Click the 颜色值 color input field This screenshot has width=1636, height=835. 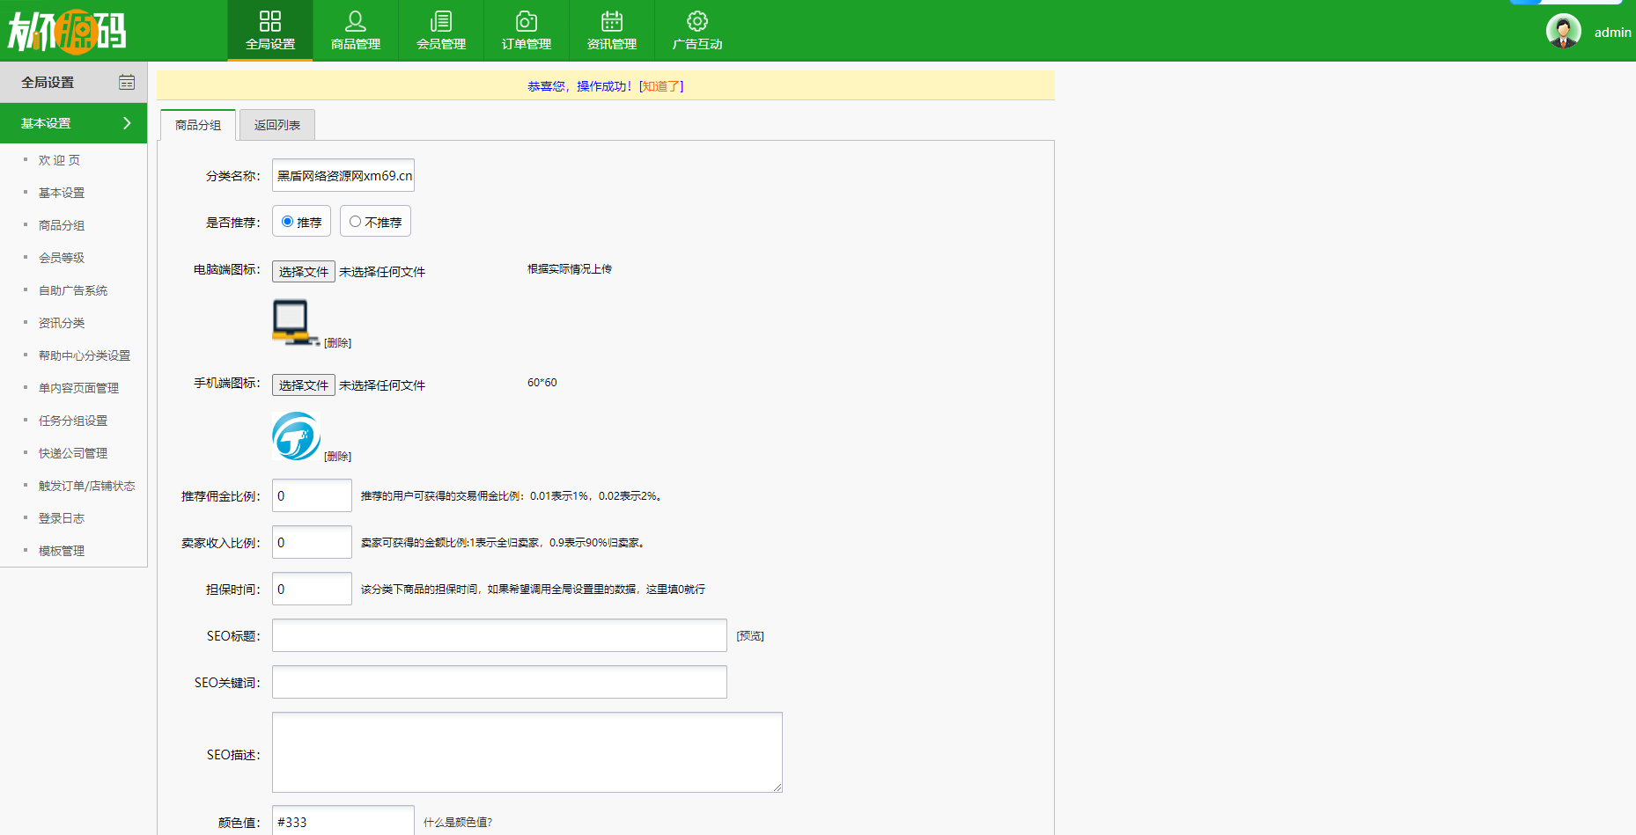point(343,822)
